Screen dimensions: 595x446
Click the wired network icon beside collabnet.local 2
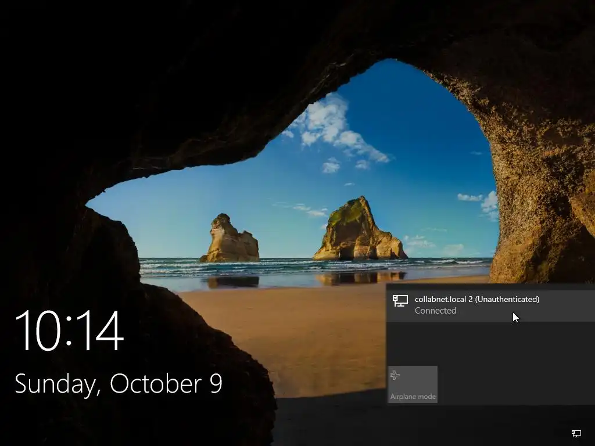(400, 301)
